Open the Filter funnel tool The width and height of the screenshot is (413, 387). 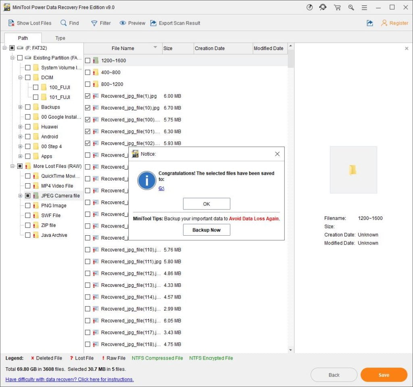click(x=94, y=23)
